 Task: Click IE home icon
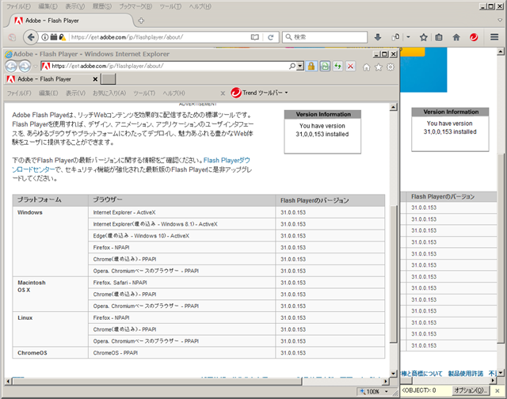point(366,67)
